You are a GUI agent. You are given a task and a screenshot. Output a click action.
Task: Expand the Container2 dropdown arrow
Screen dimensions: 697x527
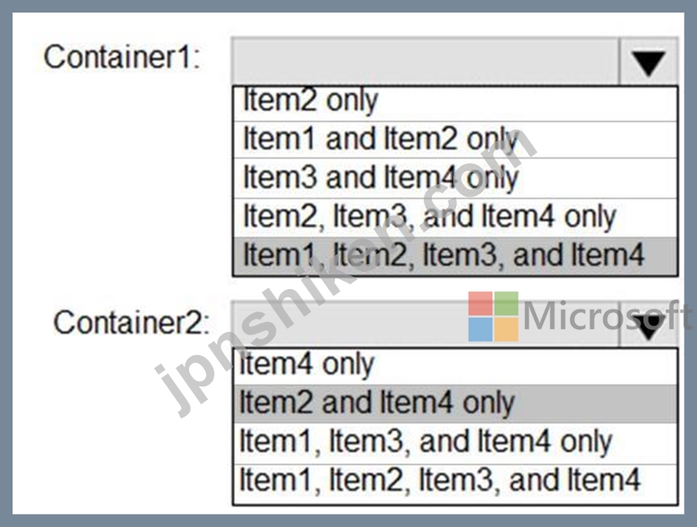(648, 325)
